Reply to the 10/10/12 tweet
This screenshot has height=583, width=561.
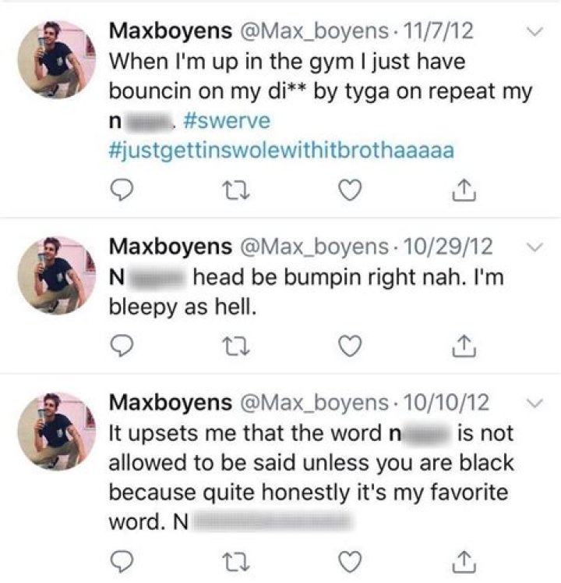[x=123, y=559]
